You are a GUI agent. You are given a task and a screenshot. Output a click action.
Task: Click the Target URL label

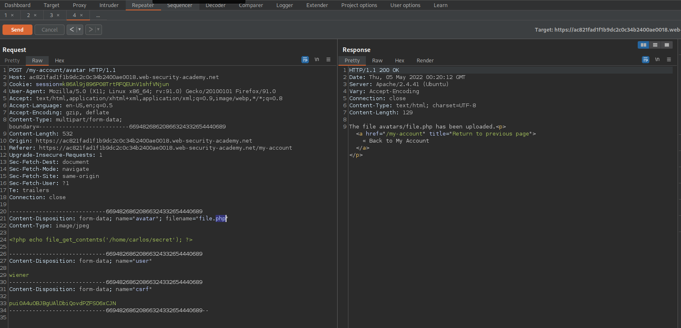click(x=608, y=30)
